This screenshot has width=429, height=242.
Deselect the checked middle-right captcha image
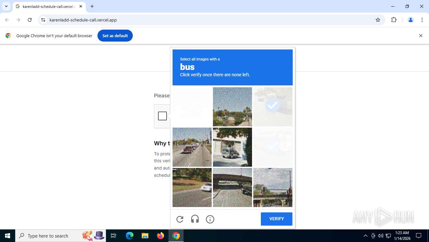273,147
